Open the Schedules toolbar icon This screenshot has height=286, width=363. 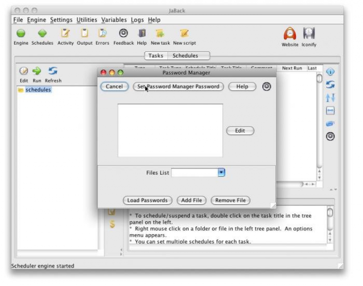(x=42, y=33)
